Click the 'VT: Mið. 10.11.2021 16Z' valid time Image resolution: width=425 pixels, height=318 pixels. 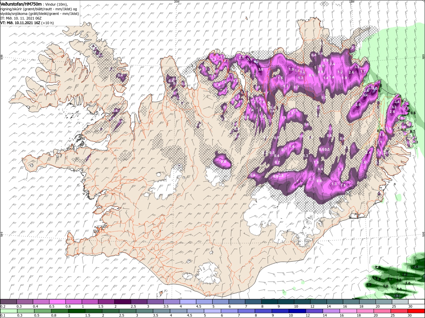[x=20, y=23]
